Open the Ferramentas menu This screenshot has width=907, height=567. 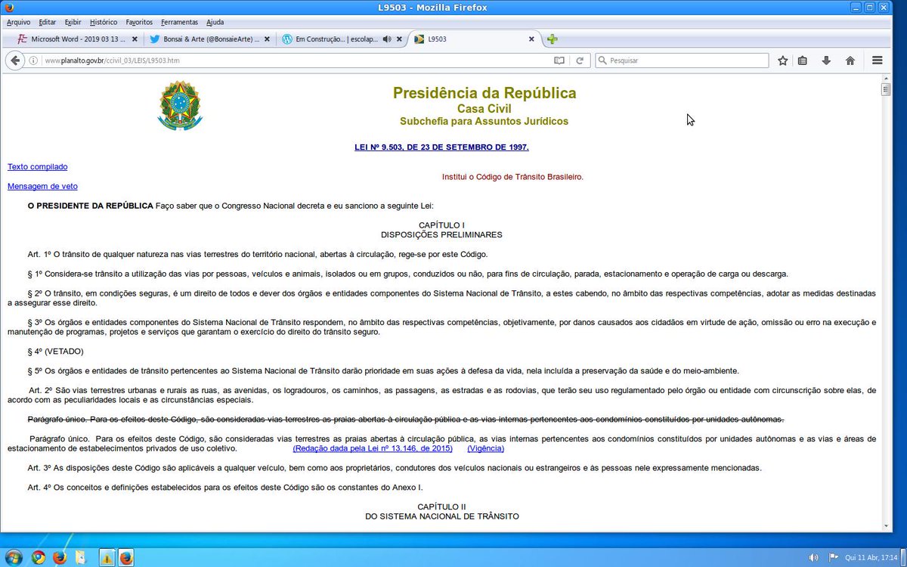click(x=179, y=23)
